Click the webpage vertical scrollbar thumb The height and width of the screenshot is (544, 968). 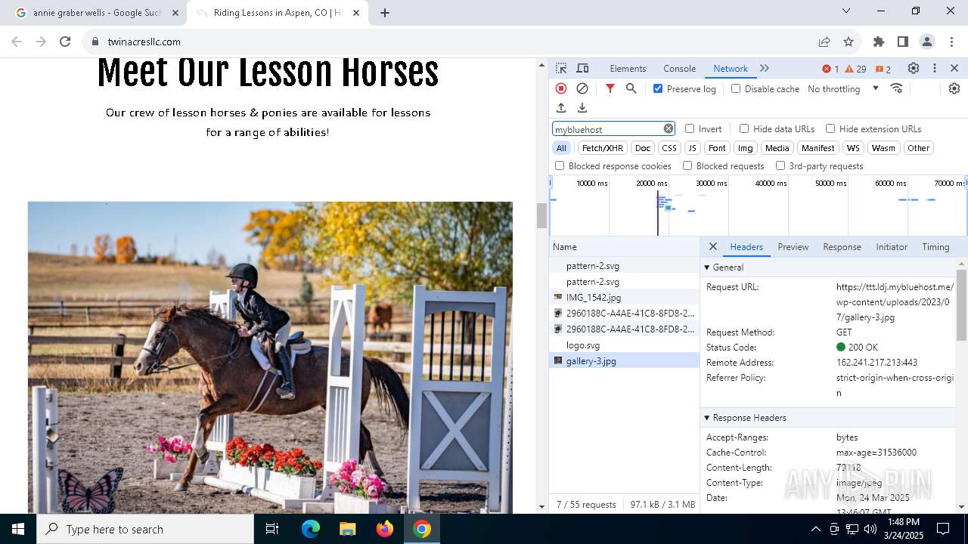541,215
